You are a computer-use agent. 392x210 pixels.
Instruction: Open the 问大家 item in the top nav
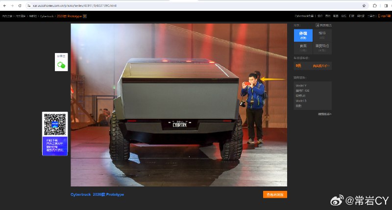[x=361, y=16]
